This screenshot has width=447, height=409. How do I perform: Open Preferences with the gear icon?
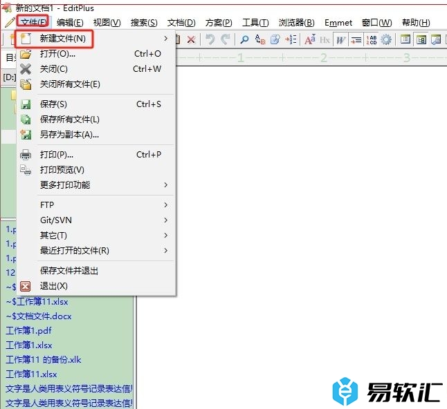point(386,39)
